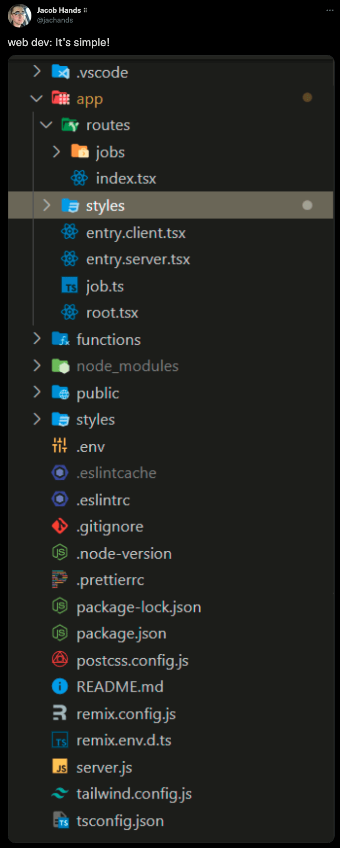Select the entry.client.tsx file name
340x848 pixels.
[x=136, y=232]
